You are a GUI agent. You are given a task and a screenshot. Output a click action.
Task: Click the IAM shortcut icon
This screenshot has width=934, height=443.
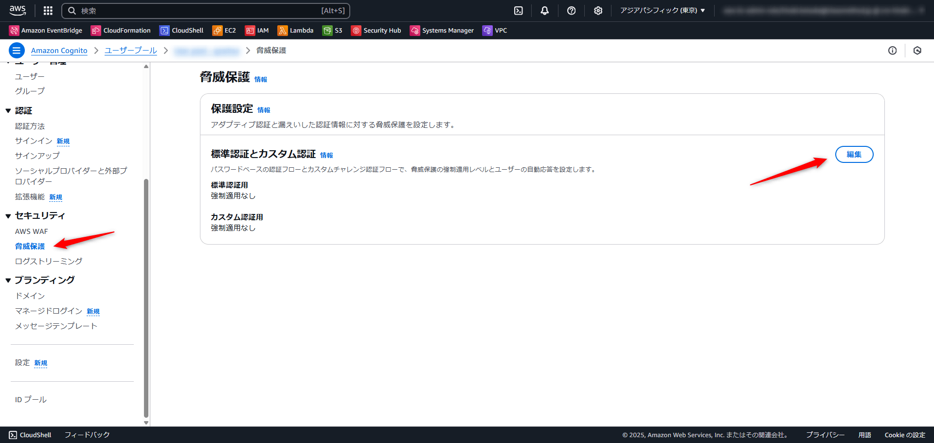pyautogui.click(x=250, y=31)
